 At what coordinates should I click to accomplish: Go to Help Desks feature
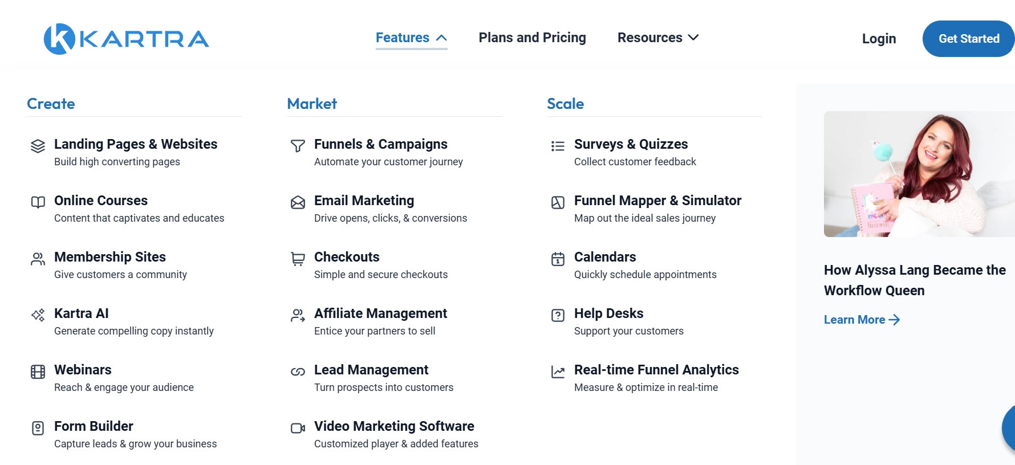pos(608,313)
